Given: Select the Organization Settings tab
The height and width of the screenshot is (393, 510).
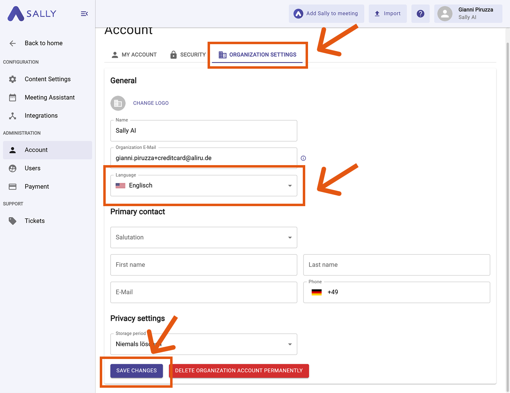Looking at the screenshot, I should point(257,55).
